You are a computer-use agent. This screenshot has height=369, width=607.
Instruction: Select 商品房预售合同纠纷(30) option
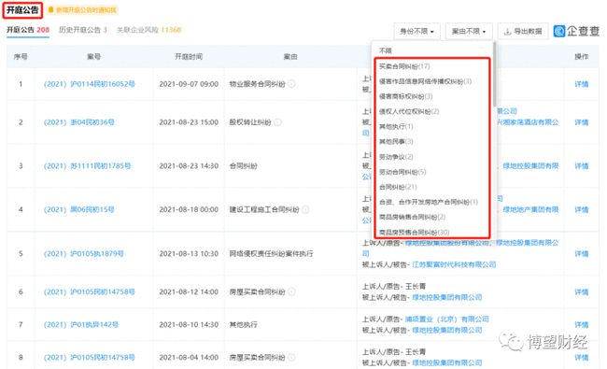(415, 233)
